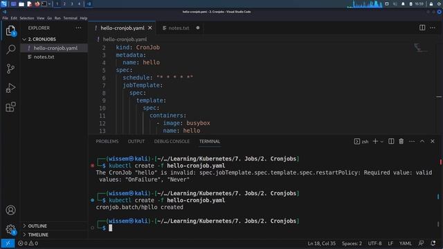Screen dimensions: 443x249
Task: Open the launch profile dropdown arrow
Action: point(381,141)
